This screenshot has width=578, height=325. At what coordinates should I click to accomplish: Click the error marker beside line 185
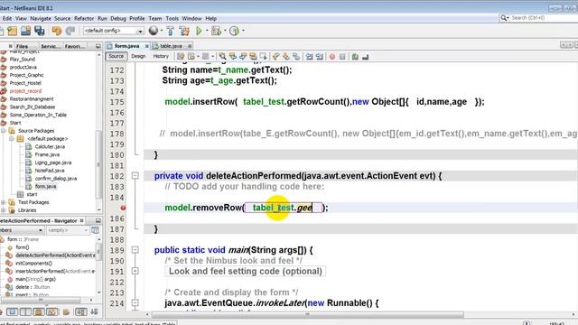pos(123,208)
